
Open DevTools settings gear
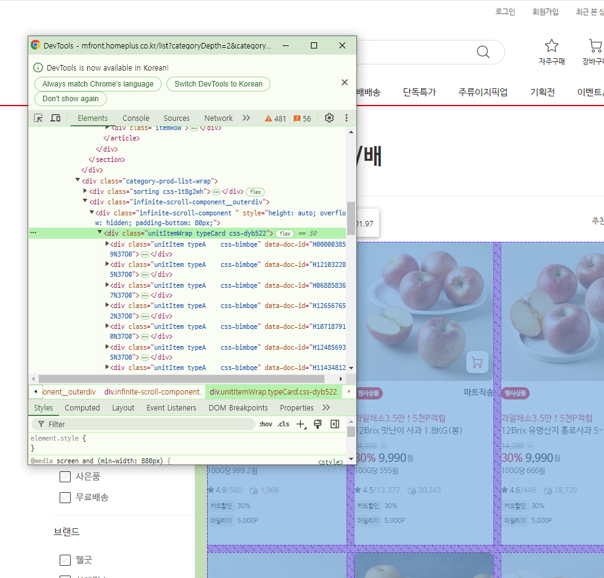pos(329,118)
